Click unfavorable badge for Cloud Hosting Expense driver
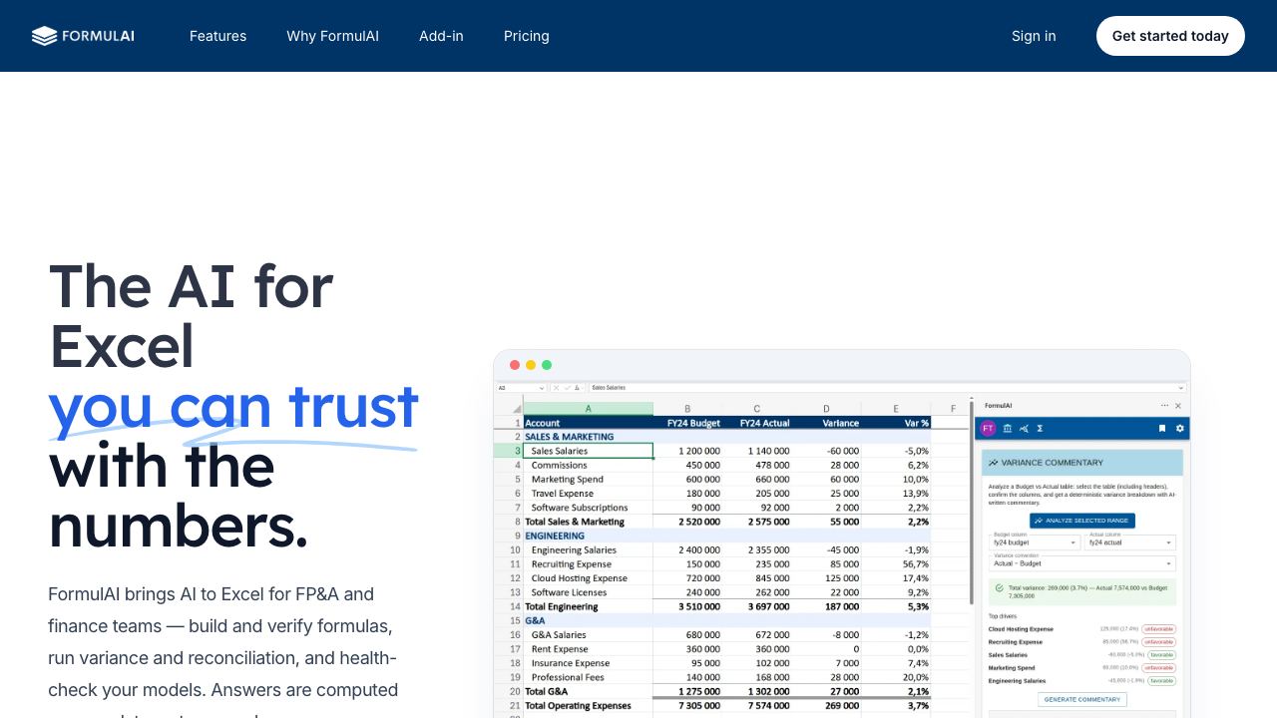Image resolution: width=1277 pixels, height=718 pixels. pos(1159,629)
